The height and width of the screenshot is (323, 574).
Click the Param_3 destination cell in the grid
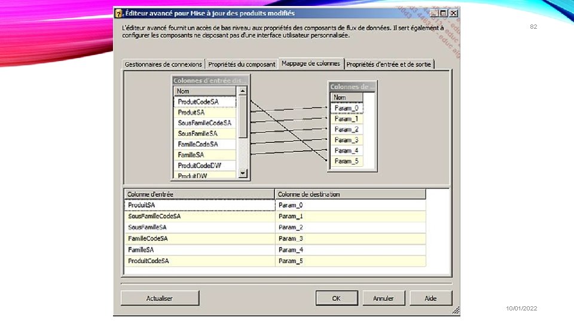[350, 239]
